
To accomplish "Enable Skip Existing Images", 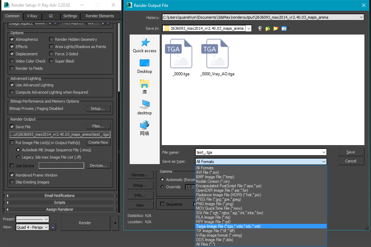I will click(12, 182).
